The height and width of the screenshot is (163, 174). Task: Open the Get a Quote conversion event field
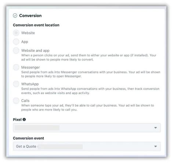point(87,146)
